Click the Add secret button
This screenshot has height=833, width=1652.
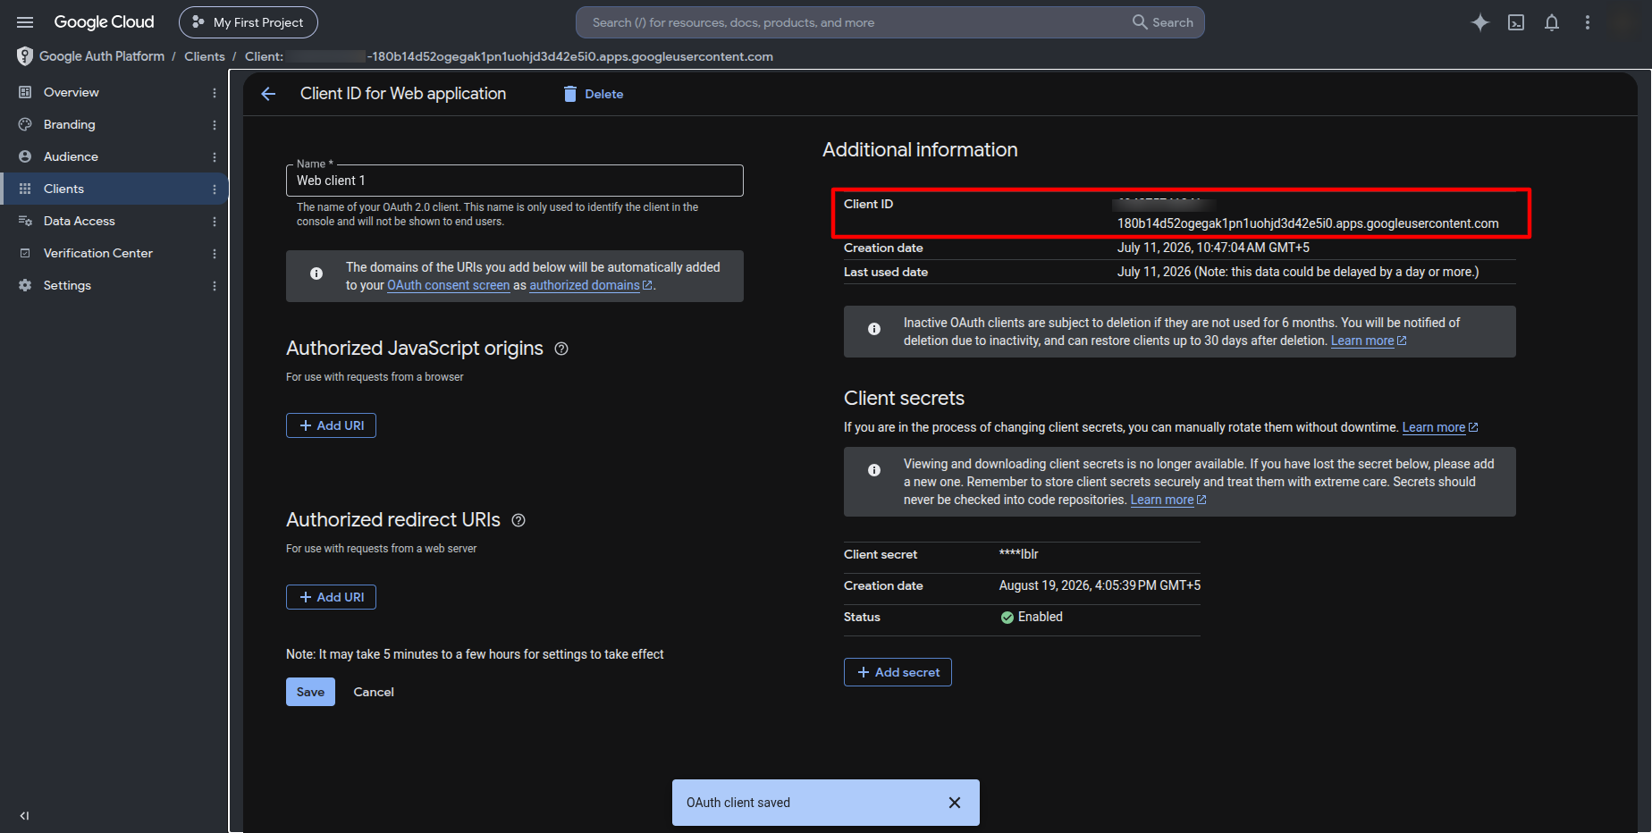coord(898,672)
